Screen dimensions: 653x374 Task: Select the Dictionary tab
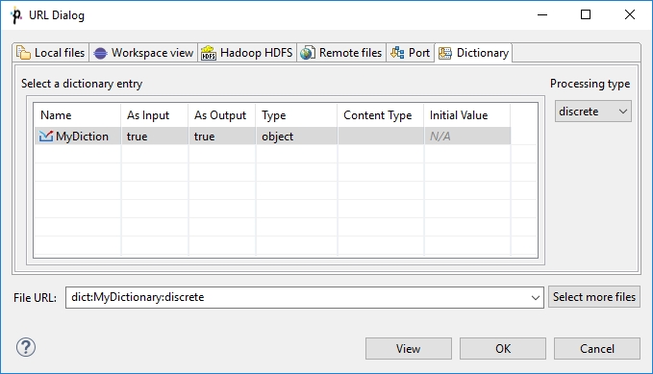point(473,53)
